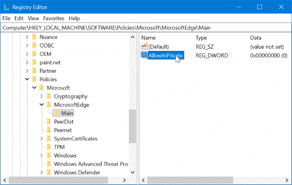The height and width of the screenshot is (185, 292).
Task: Click the AllowInPrivate DWORD value icon
Action: [x=144, y=55]
